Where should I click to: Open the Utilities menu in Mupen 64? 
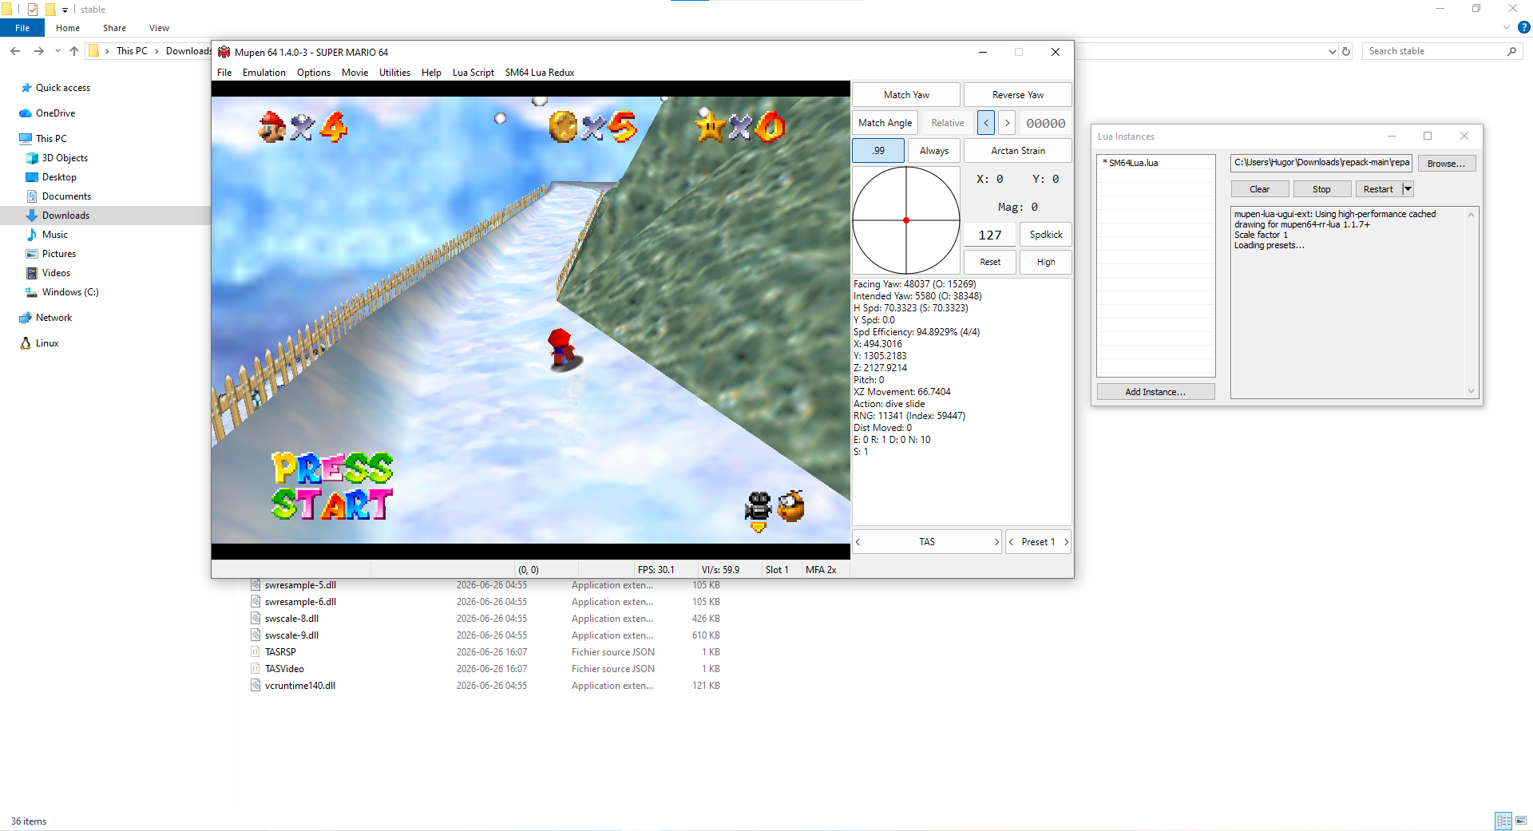click(x=394, y=73)
